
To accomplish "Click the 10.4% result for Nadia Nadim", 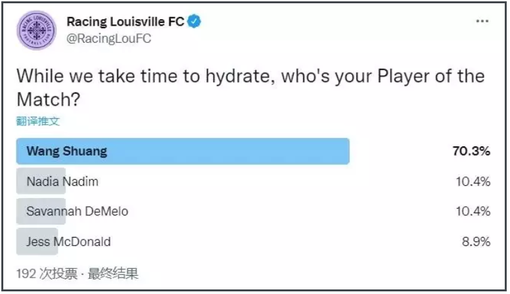I will (x=473, y=182).
